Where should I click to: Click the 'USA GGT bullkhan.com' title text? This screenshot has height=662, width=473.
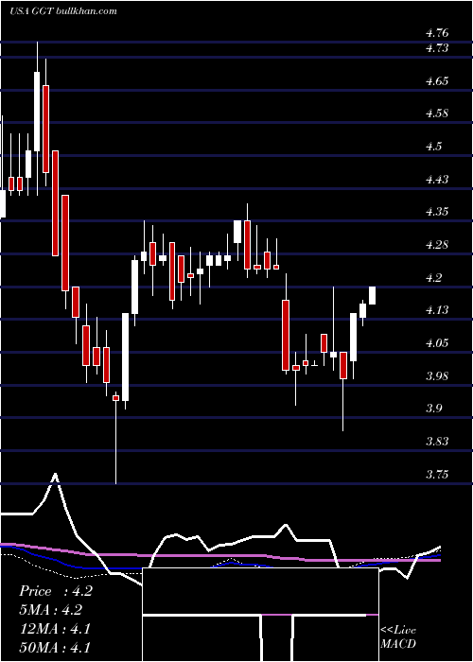point(63,11)
